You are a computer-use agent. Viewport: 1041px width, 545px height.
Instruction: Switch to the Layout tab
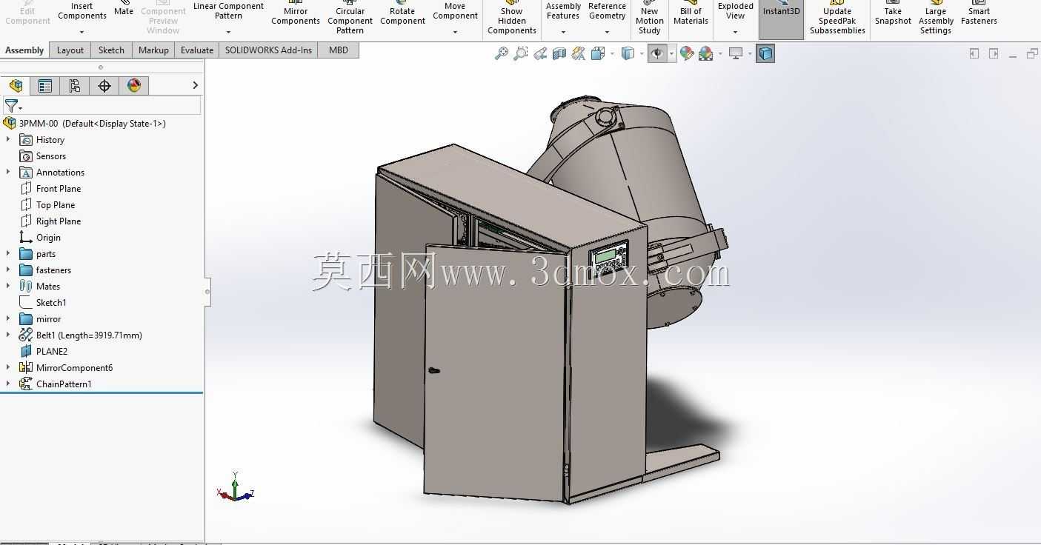[70, 50]
